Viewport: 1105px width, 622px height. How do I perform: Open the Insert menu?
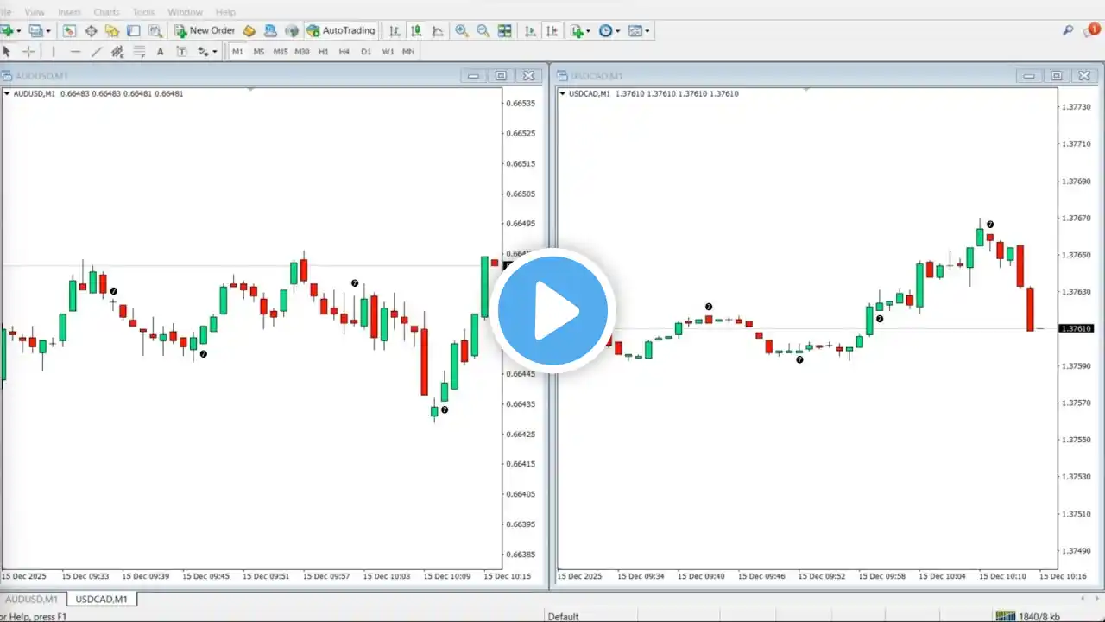[x=70, y=12]
